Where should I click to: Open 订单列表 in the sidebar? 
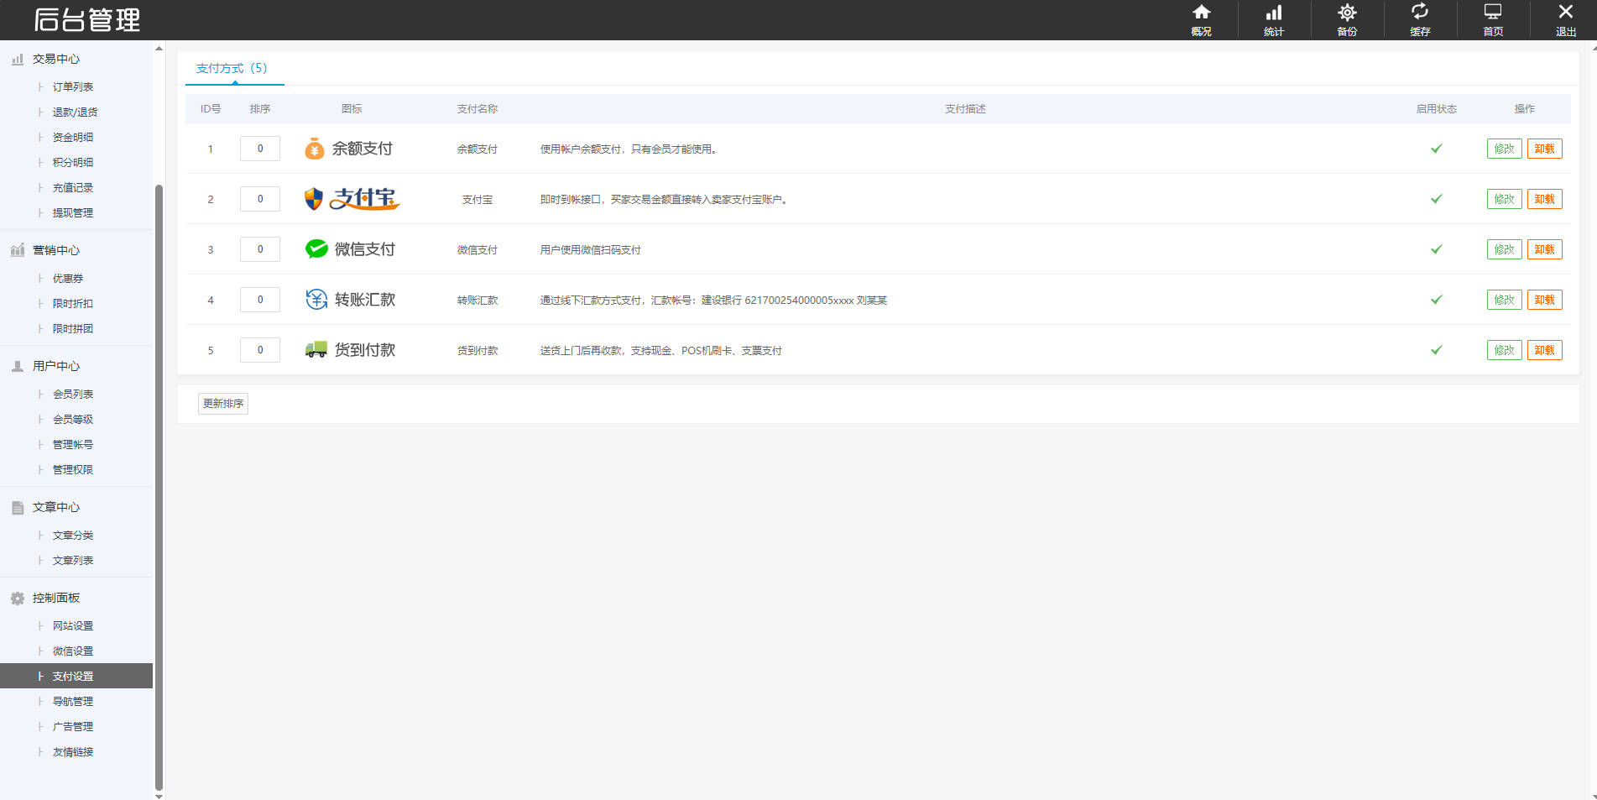72,86
